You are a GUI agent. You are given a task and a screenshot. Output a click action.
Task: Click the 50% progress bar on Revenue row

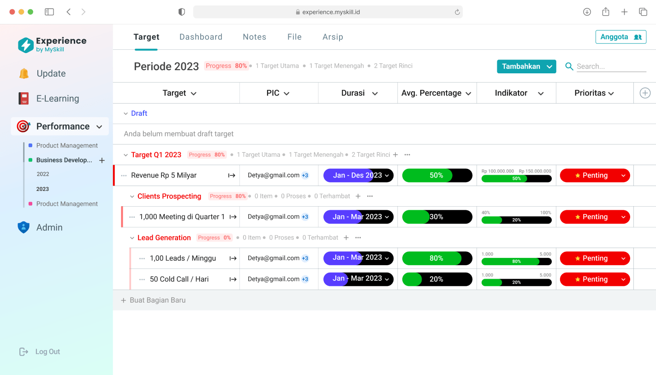click(437, 175)
